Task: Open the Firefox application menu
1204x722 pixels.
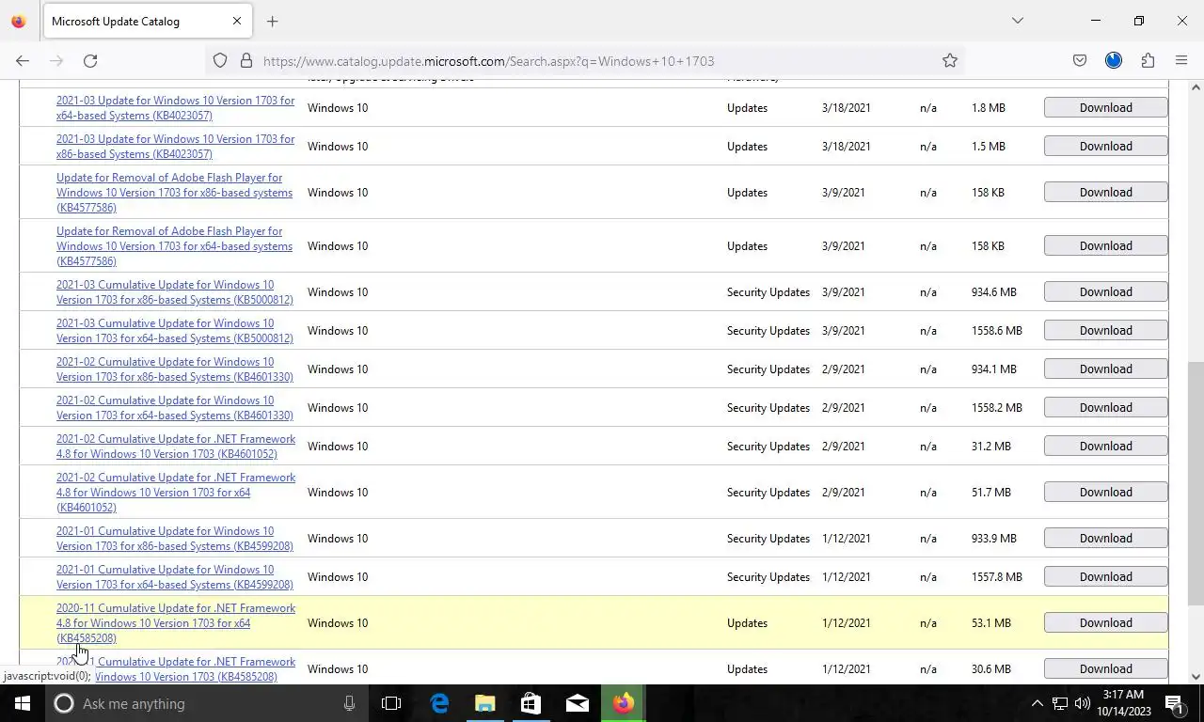Action: point(1181,61)
